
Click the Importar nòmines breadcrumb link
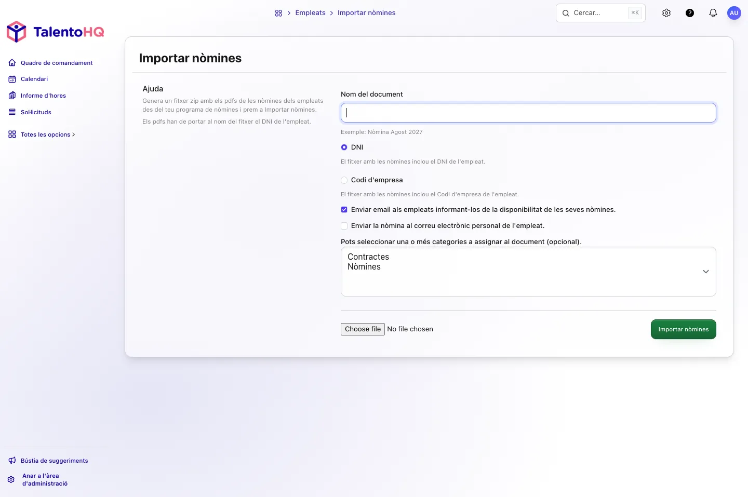pyautogui.click(x=367, y=13)
